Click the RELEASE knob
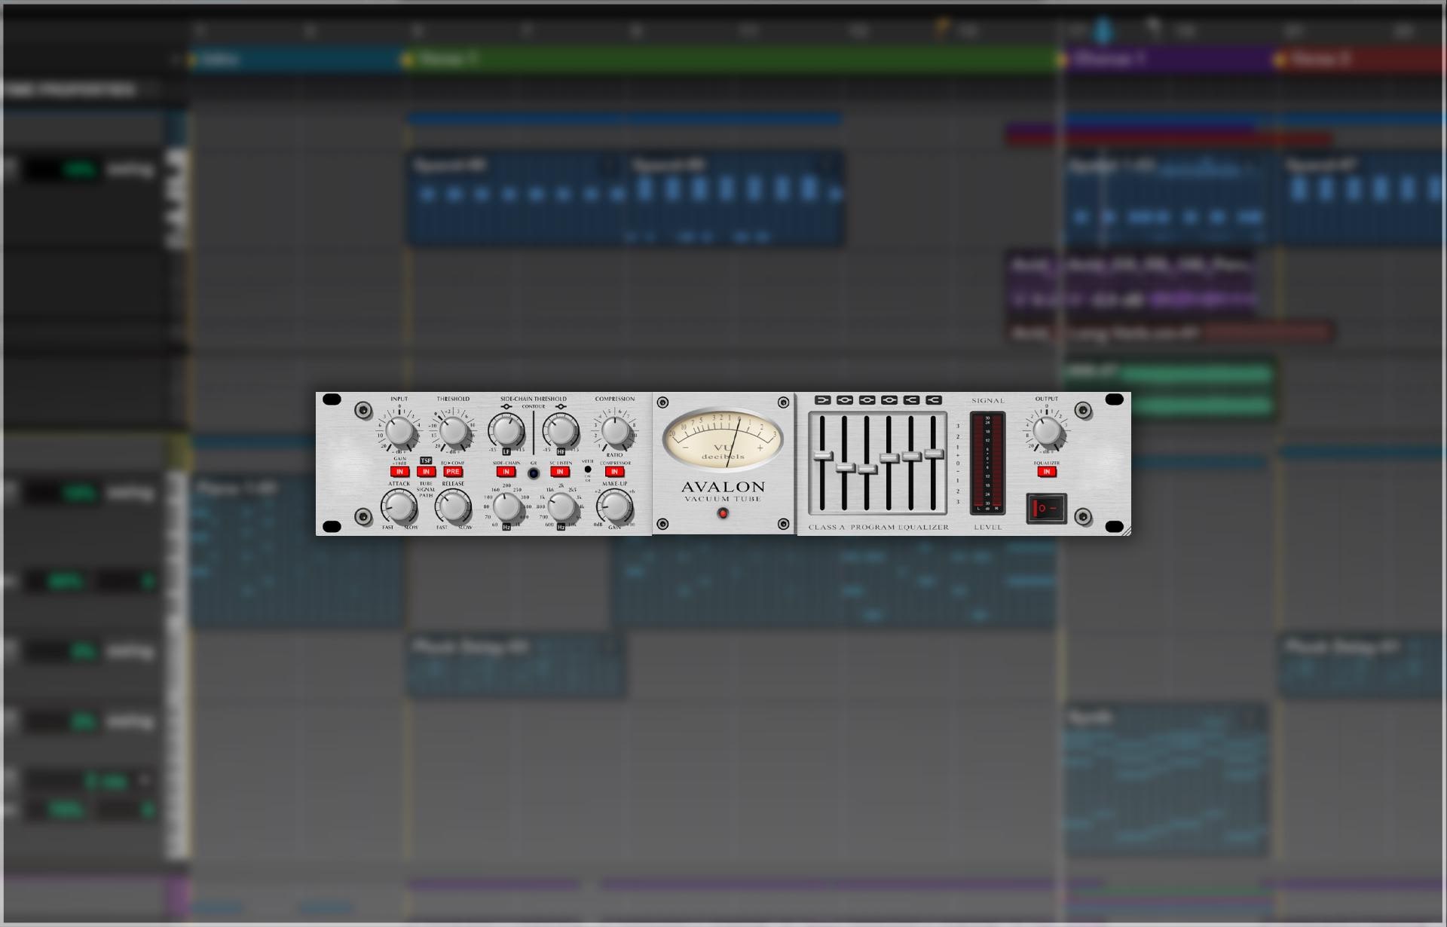The height and width of the screenshot is (927, 1447). [453, 506]
